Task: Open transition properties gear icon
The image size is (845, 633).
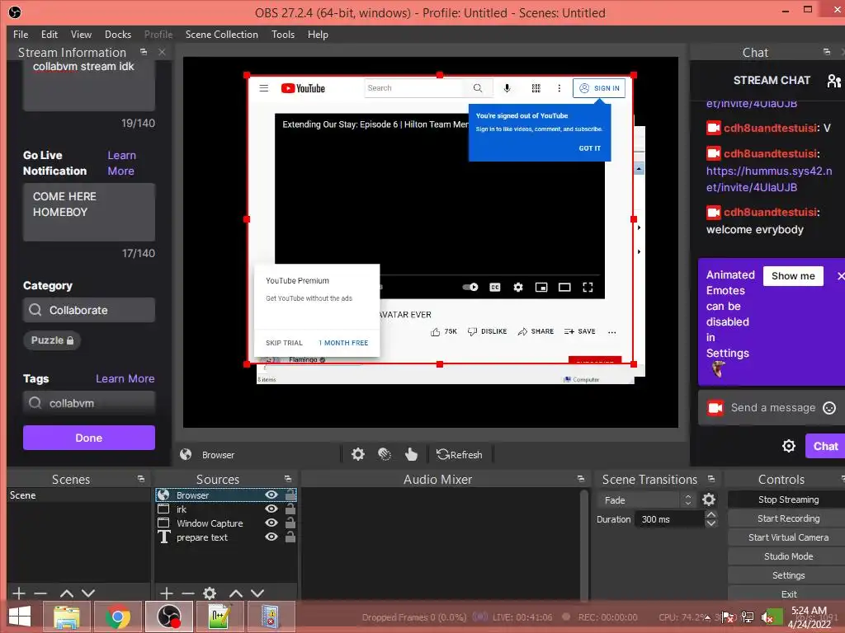Action: (709, 499)
